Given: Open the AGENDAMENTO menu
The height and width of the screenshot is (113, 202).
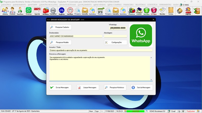Looking at the screenshot, I should pyautogui.click(x=19, y=5).
